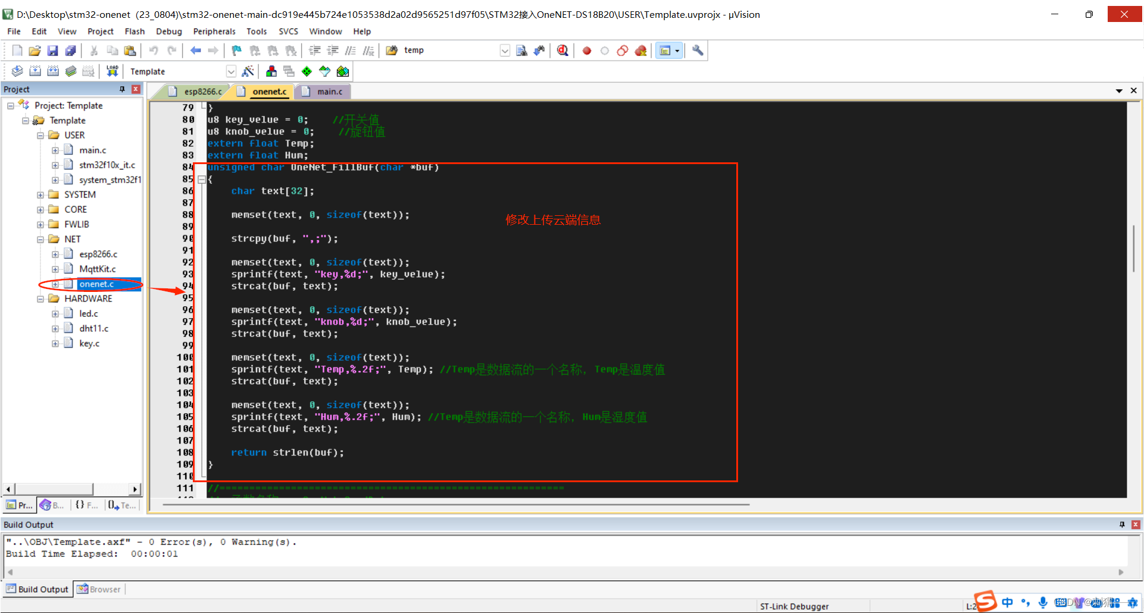Open Options for Target magic wand icon
The image size is (1144, 613).
point(248,71)
